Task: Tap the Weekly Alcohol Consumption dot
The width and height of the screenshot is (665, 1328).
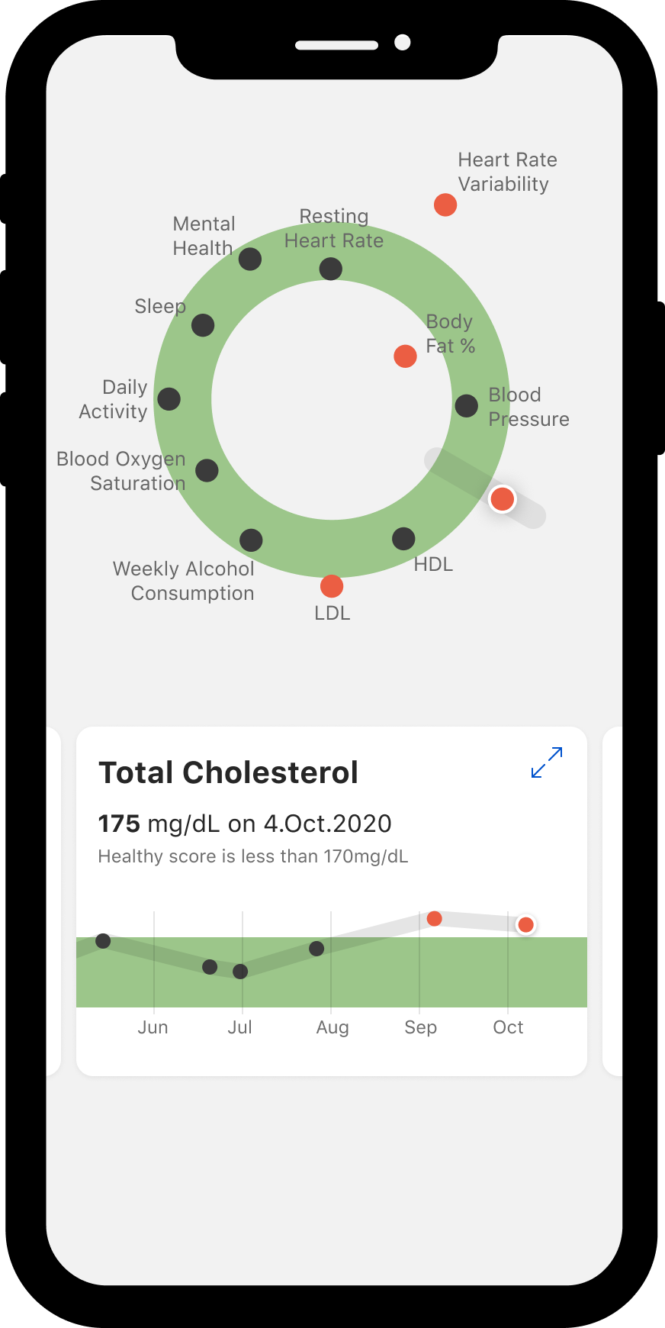Action: pos(251,540)
